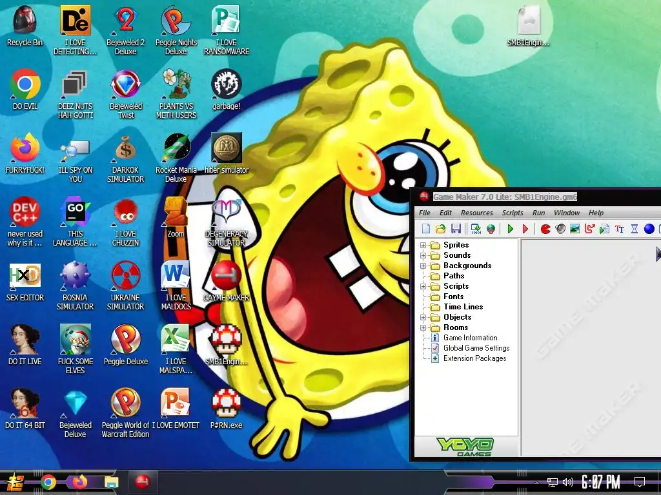Select P#RN.exe mushroom desktop icon

[x=227, y=409]
